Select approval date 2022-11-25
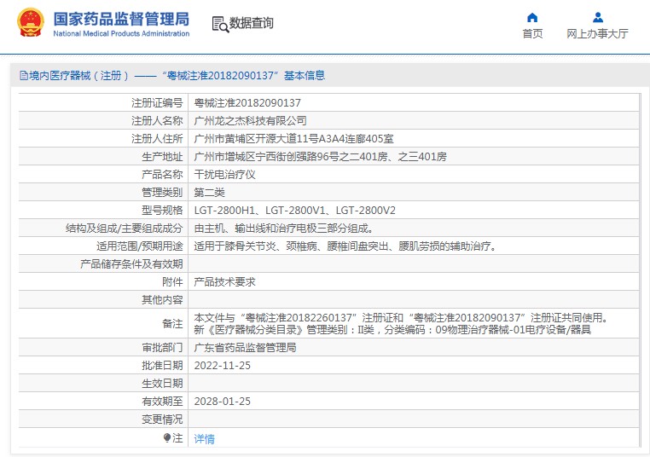The image size is (650, 457). pos(222,366)
